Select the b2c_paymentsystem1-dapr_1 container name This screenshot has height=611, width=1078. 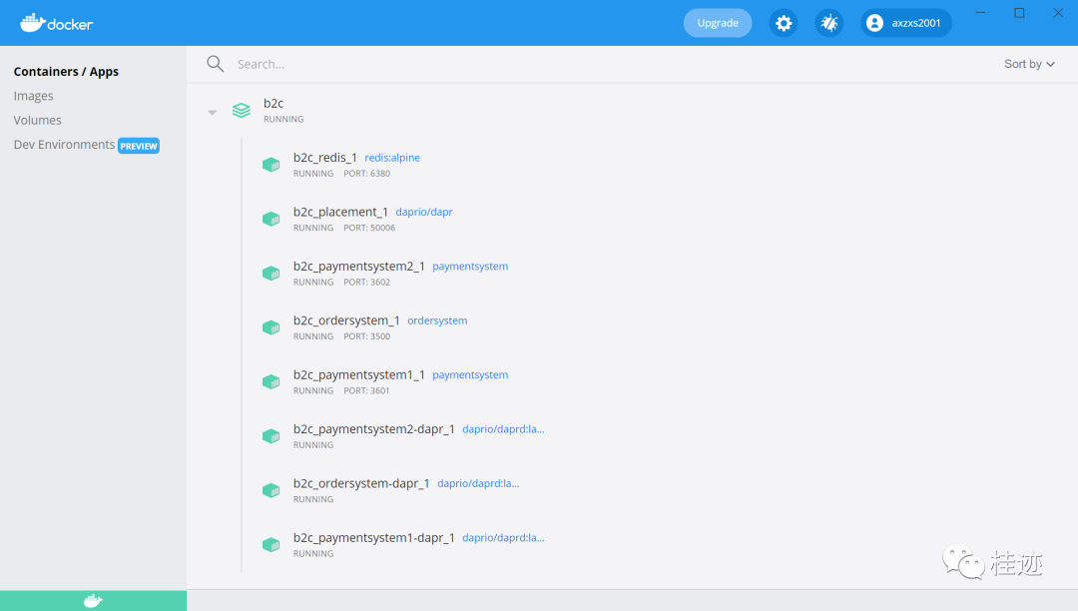(x=374, y=537)
